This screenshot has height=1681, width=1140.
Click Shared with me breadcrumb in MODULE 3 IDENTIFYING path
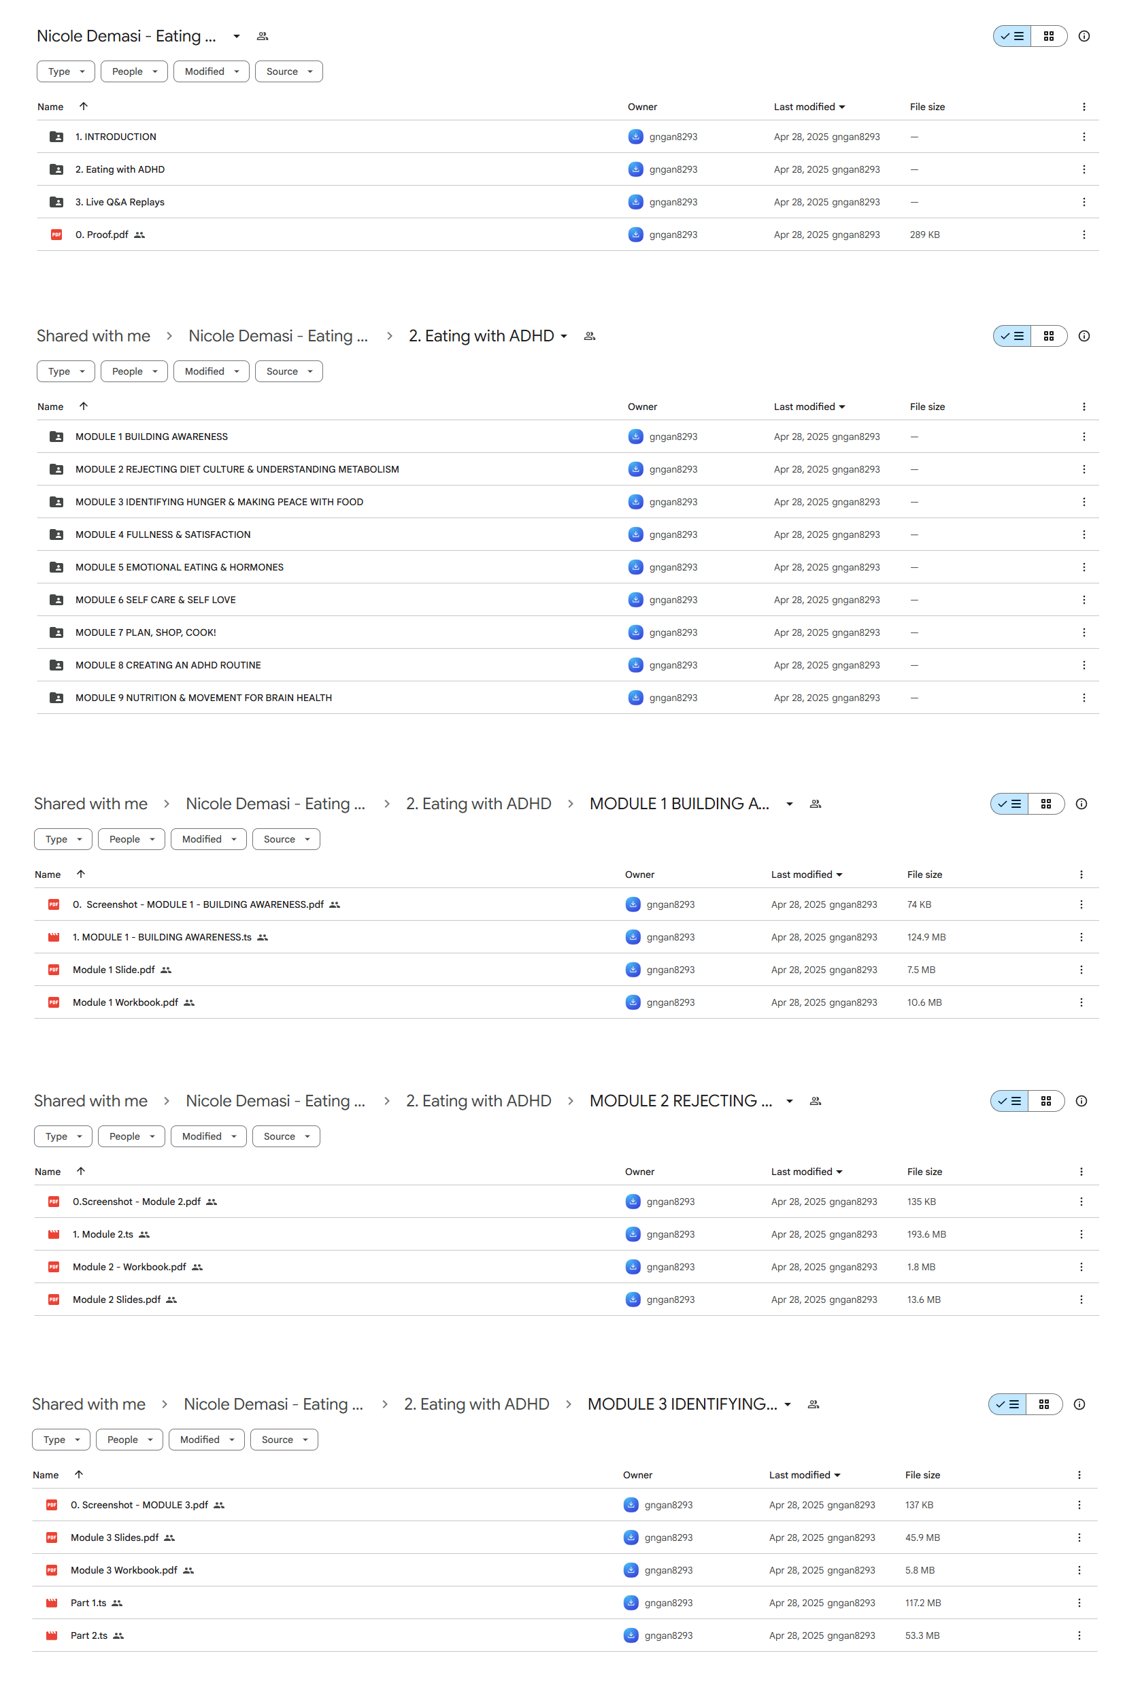point(88,1404)
